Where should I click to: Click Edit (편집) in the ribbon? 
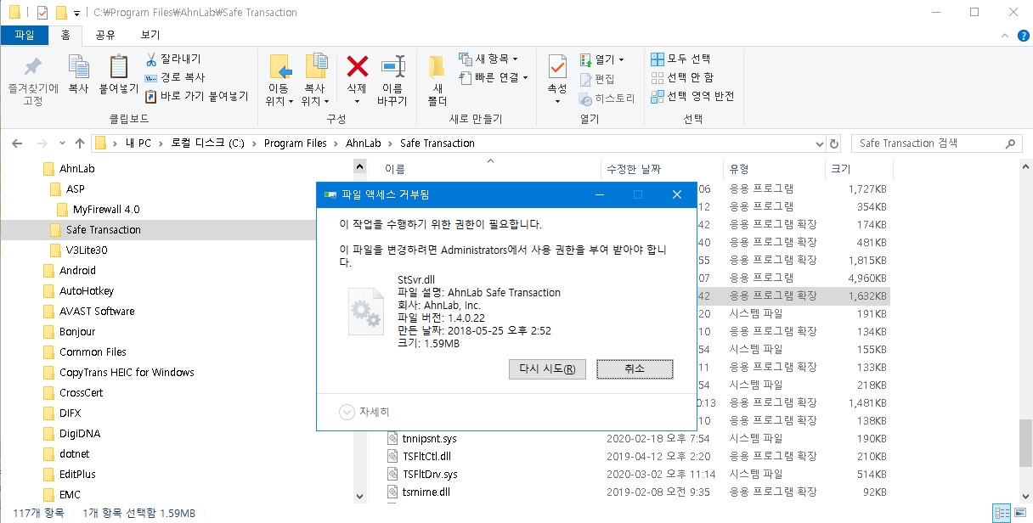click(597, 79)
